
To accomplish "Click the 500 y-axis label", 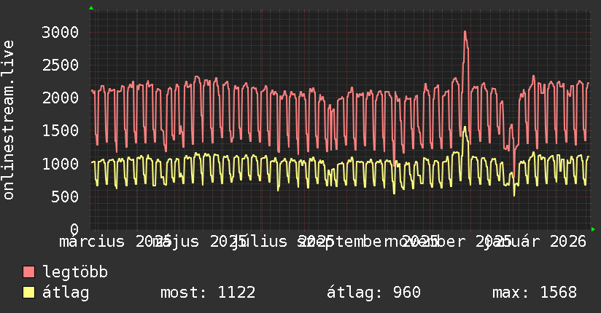I will point(65,197).
